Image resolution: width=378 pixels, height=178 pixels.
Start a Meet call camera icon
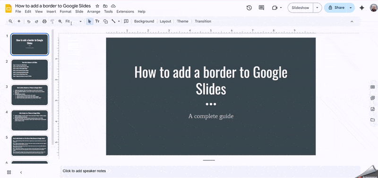[x=275, y=8]
